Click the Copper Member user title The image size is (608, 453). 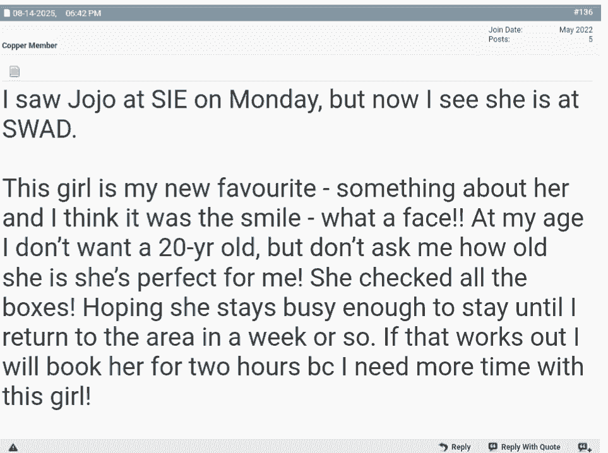point(30,45)
